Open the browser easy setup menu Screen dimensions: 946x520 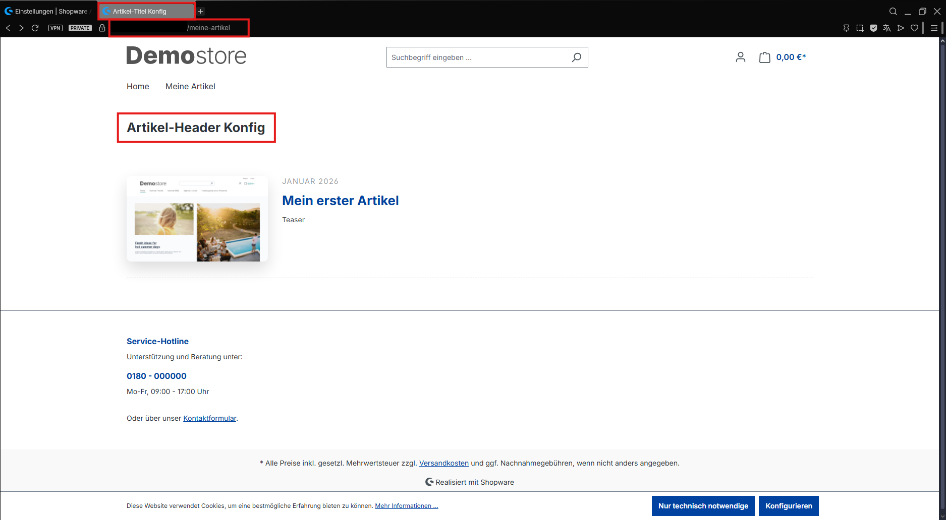point(934,28)
